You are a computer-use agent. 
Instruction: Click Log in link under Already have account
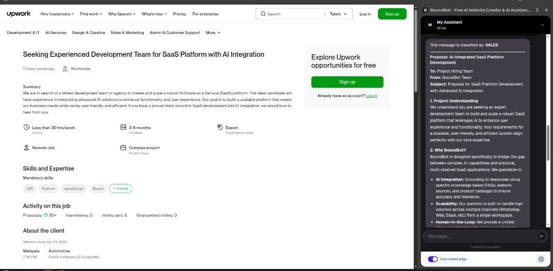(371, 96)
